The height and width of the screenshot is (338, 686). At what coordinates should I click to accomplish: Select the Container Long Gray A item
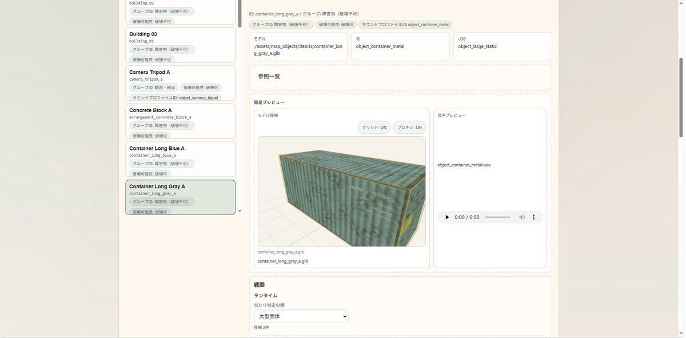(x=181, y=197)
